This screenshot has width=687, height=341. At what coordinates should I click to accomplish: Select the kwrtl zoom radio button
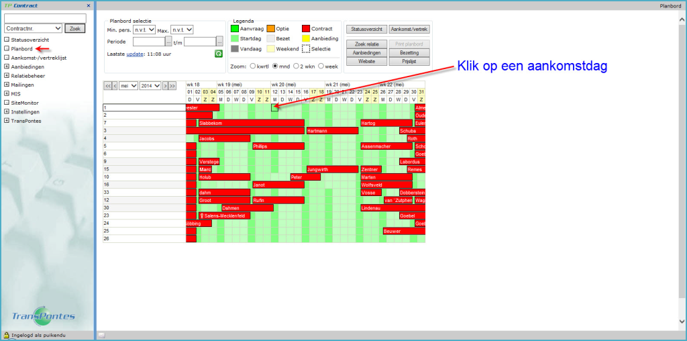[253, 66]
